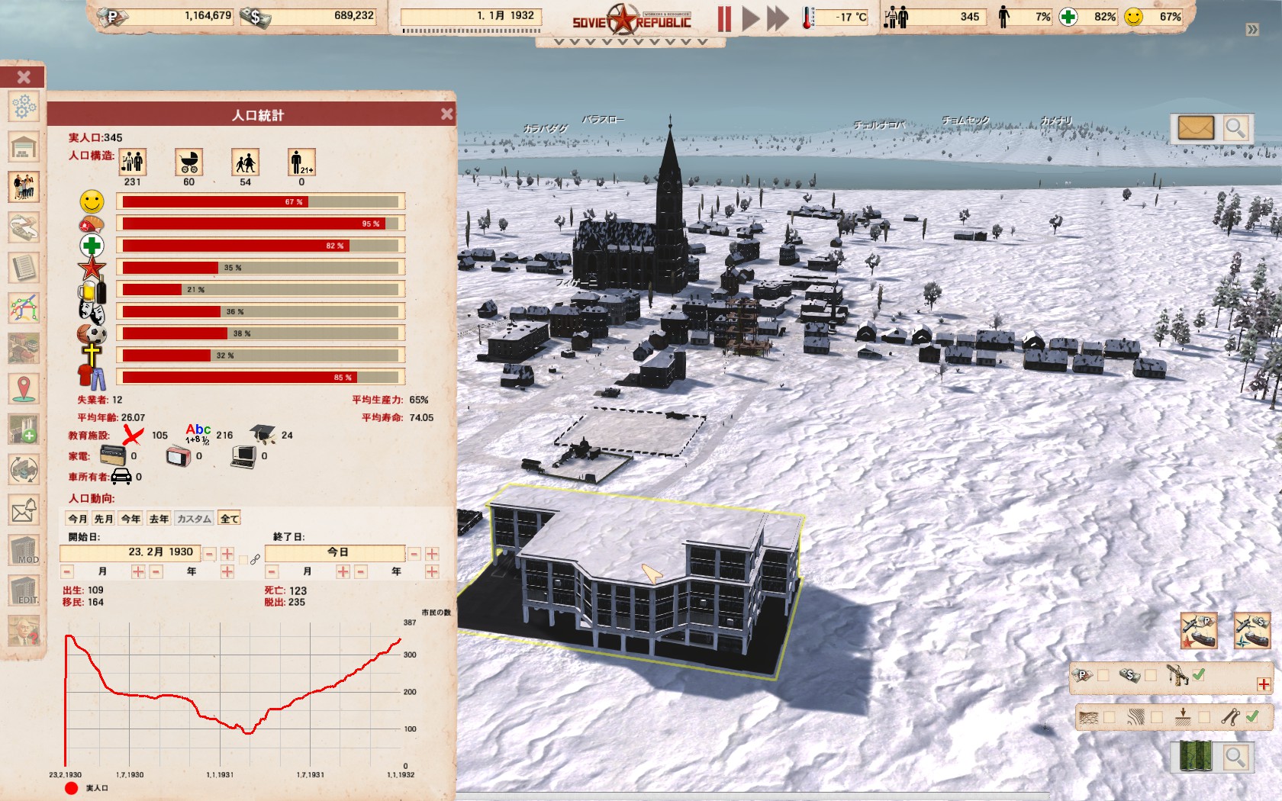Toggle the wrench connections checkbox
The image size is (1282, 801).
coord(1251,716)
